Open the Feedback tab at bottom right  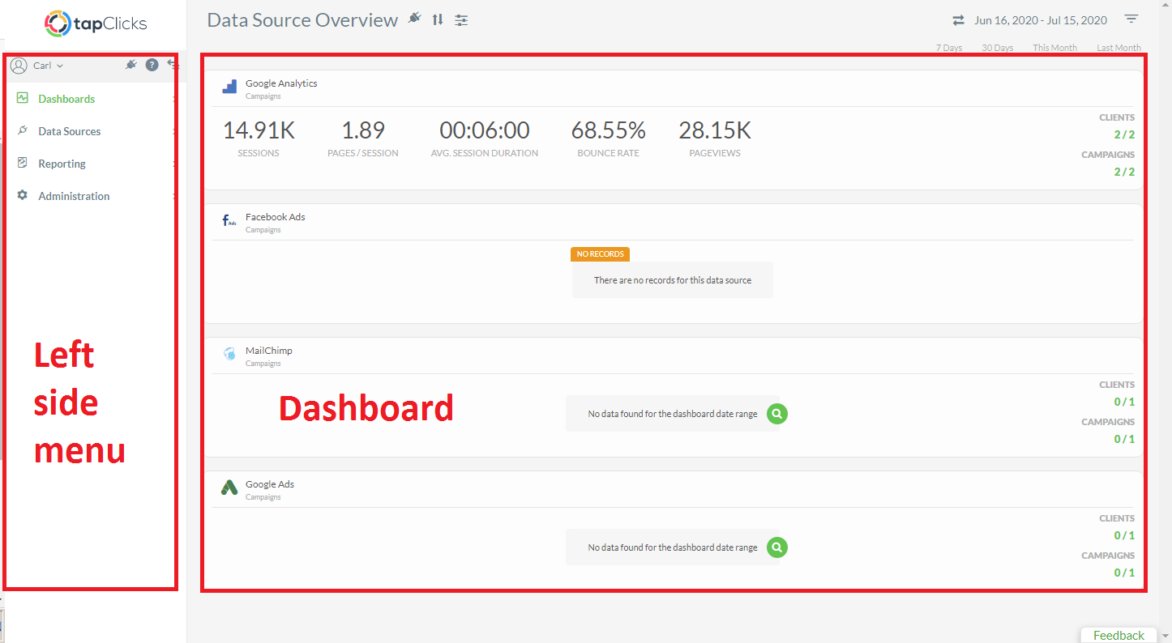1119,635
